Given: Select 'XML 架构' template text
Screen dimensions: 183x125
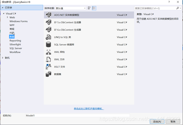Looking at the screenshot, I should click(59, 52).
